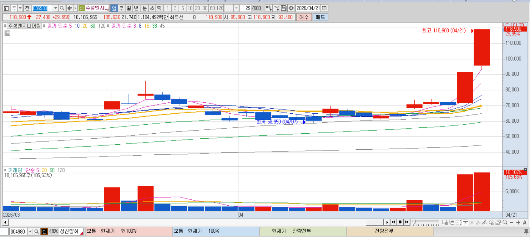
Task: Click the dotted-frame chart area select icon
Action: click(x=458, y=222)
